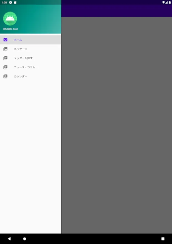Tap the Android back navigation button
This screenshot has height=244, width=172.
coord(9,239)
